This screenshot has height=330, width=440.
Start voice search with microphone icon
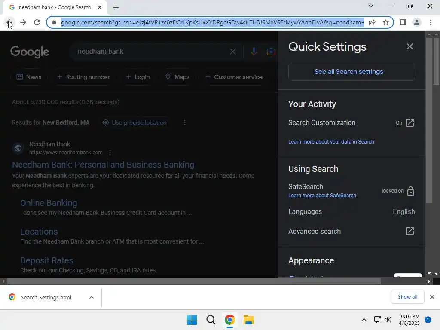click(x=254, y=52)
